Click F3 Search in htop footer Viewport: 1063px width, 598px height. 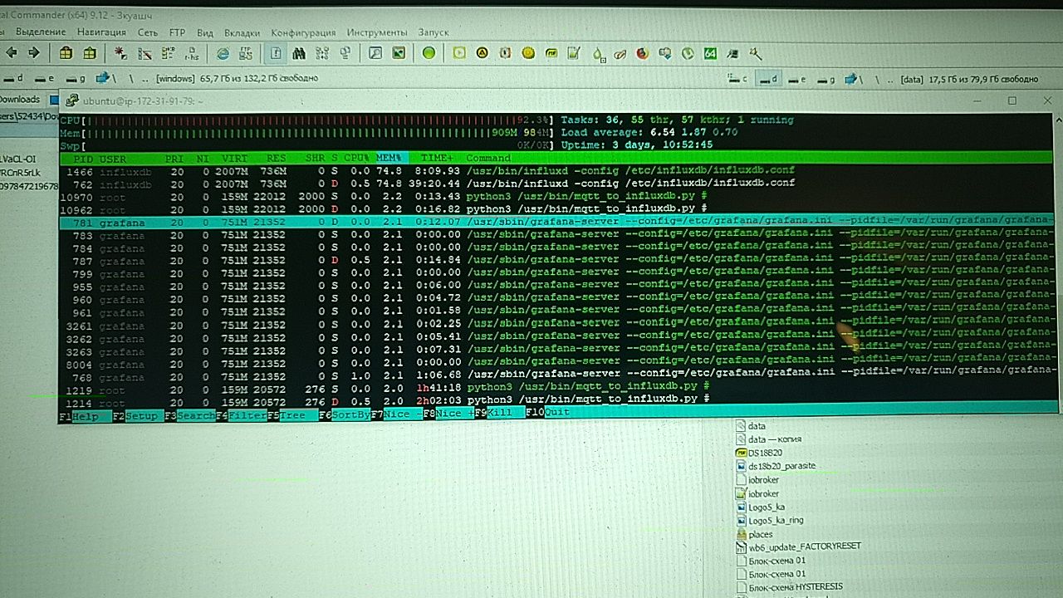[190, 414]
